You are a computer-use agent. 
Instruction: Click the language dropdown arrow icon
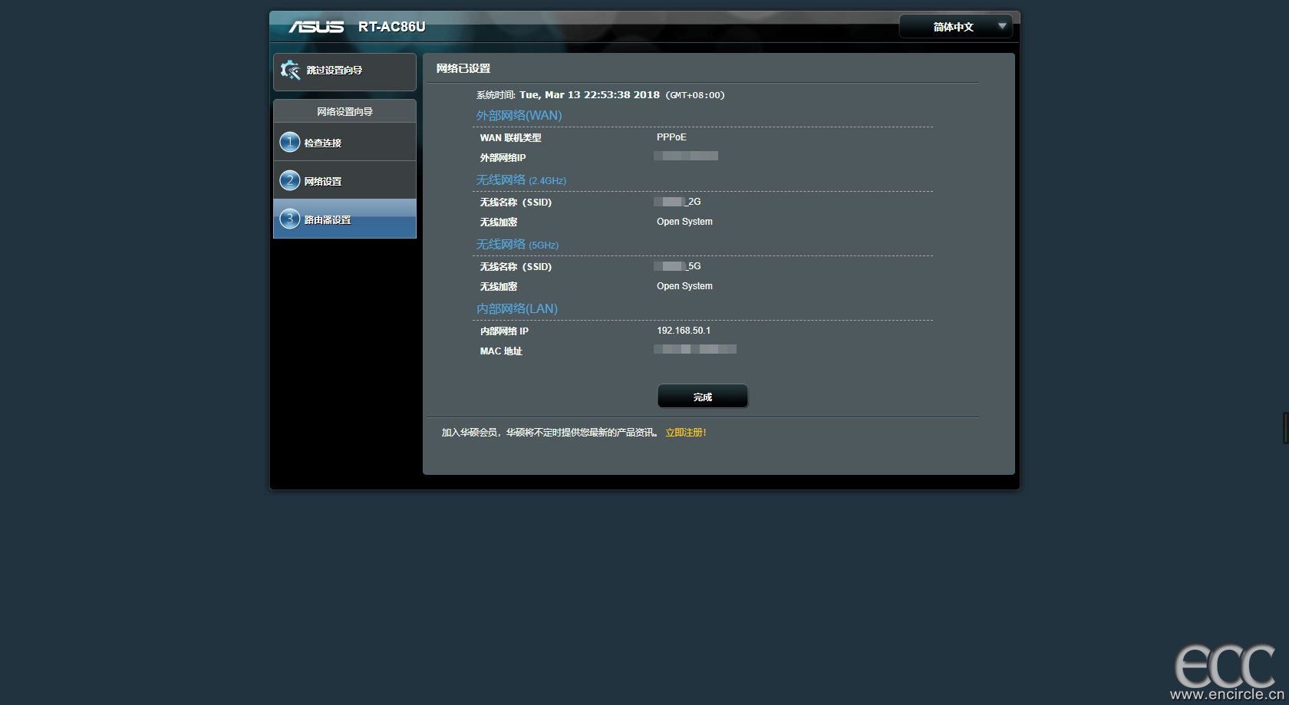(x=1001, y=26)
